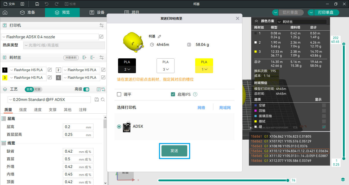
Task: Switch to the 预览 tab
Action: [62, 12]
